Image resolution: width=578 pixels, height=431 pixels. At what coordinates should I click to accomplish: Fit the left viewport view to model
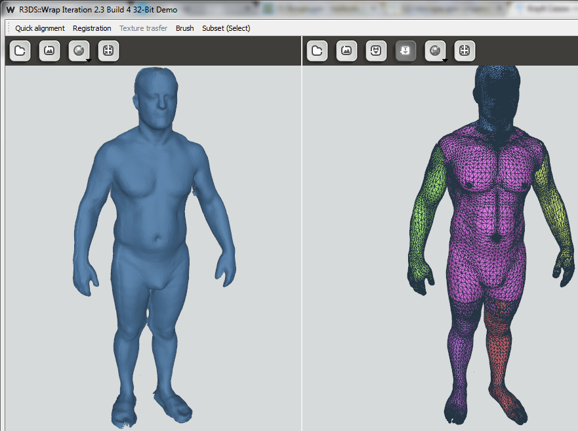click(x=108, y=51)
